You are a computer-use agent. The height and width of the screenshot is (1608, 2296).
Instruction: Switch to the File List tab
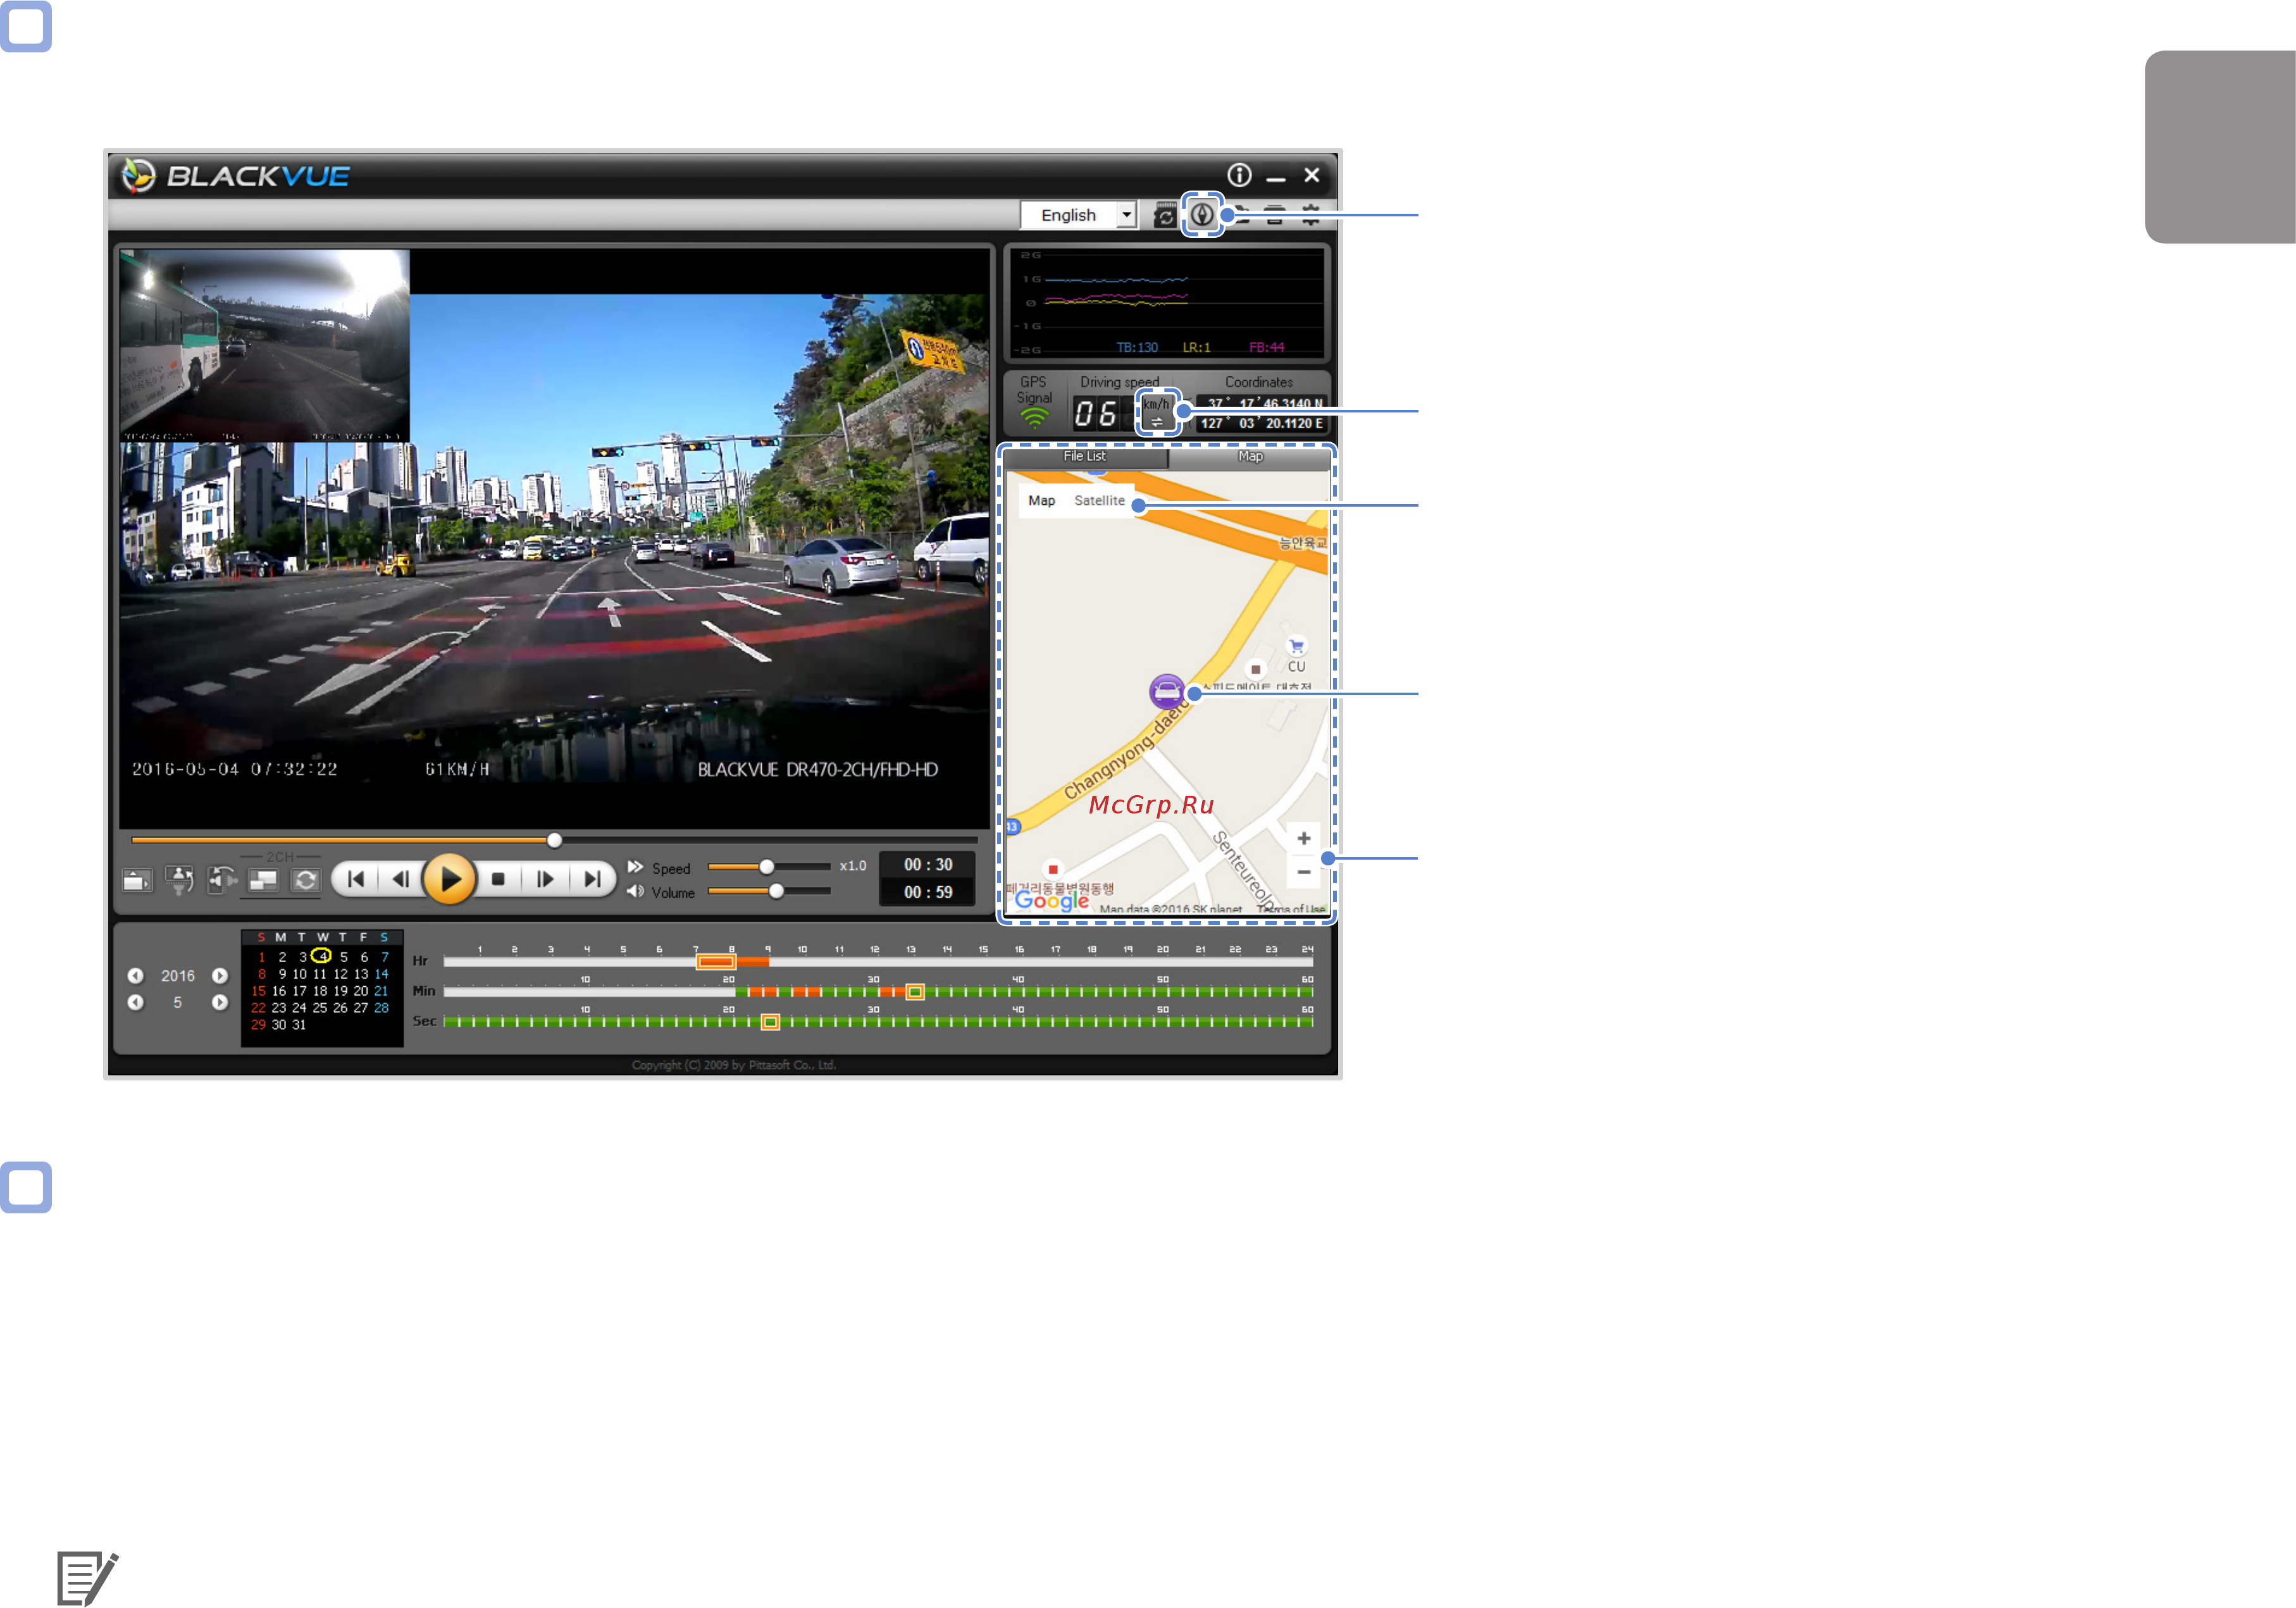[1085, 456]
